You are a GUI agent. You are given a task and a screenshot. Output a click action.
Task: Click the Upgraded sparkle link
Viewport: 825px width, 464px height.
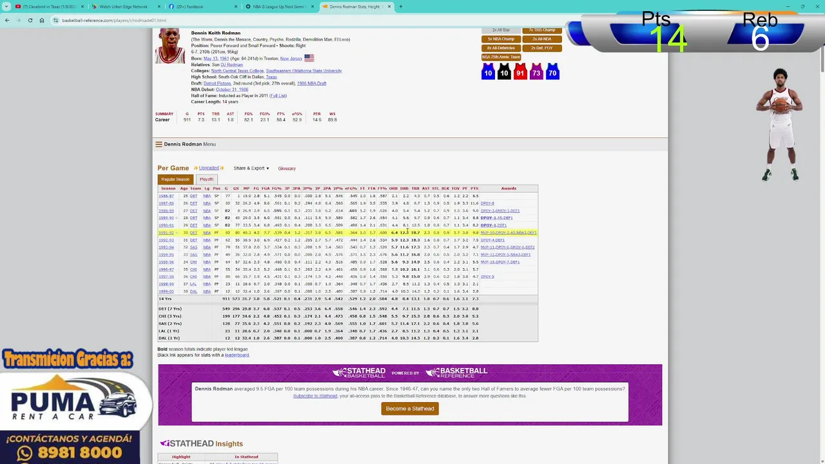pos(209,168)
